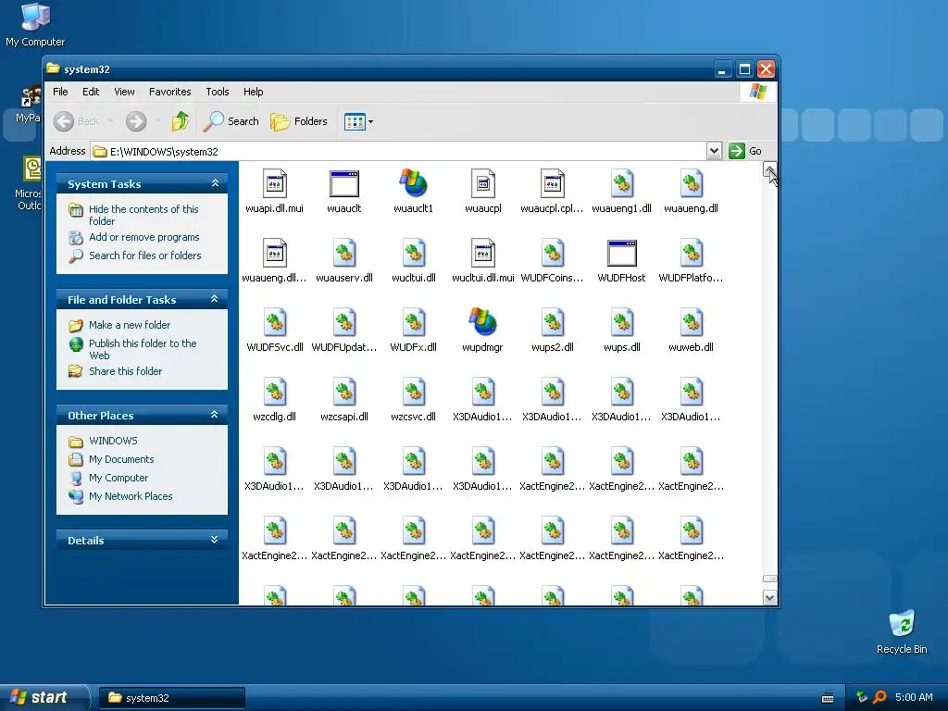Select the wuauserv.dll file icon

tap(344, 253)
